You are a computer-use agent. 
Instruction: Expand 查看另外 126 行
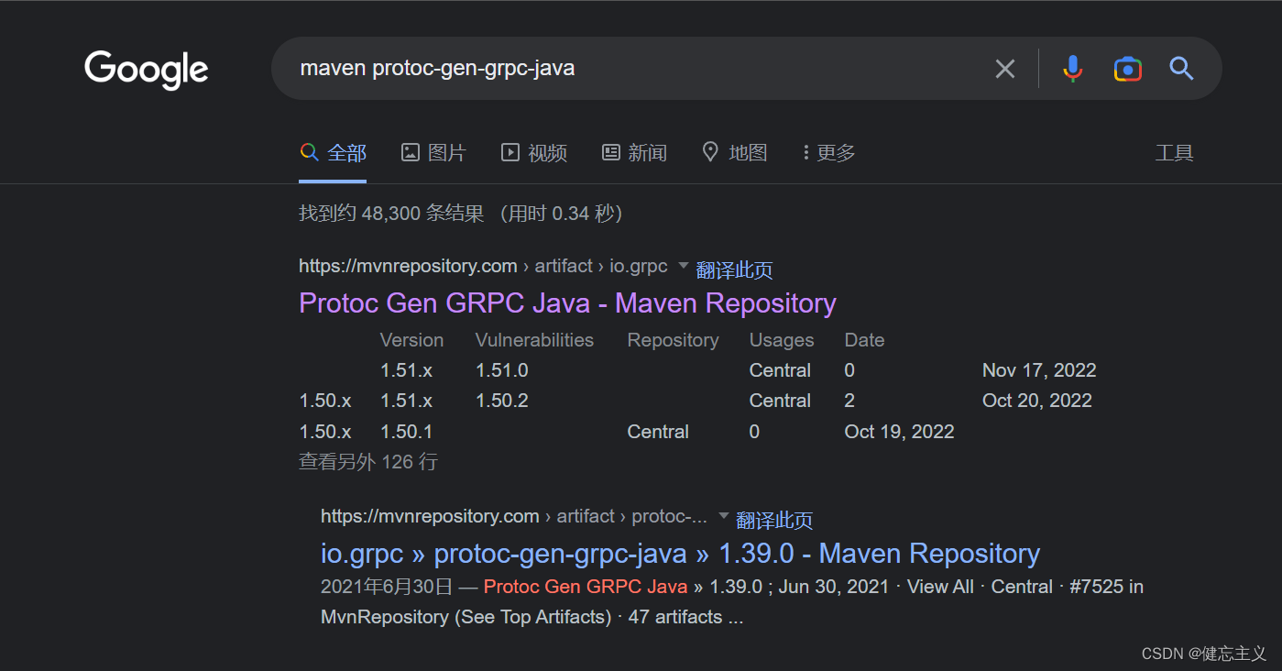(368, 462)
